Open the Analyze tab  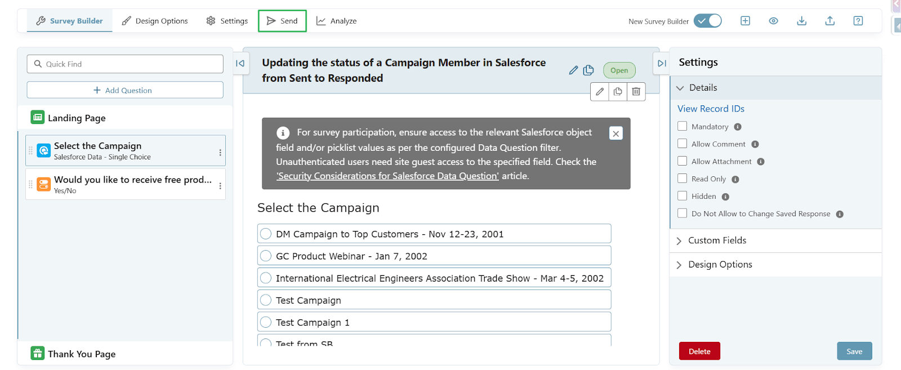pyautogui.click(x=336, y=21)
